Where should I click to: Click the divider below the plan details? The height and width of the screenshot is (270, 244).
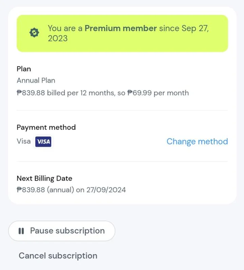pos(122,110)
